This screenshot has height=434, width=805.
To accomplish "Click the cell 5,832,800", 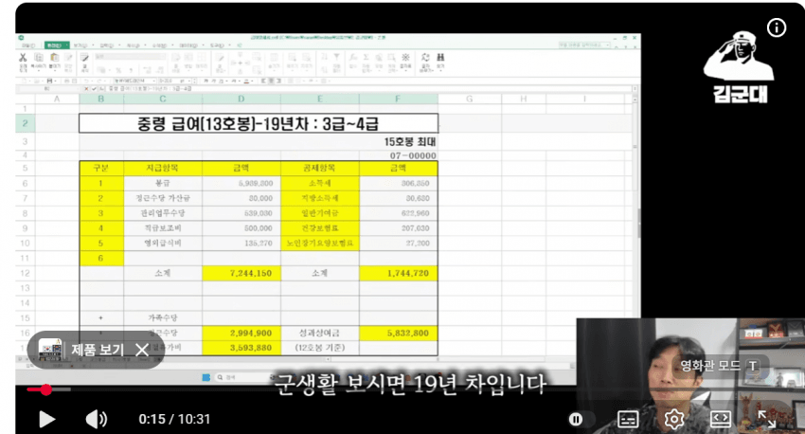I will (399, 333).
